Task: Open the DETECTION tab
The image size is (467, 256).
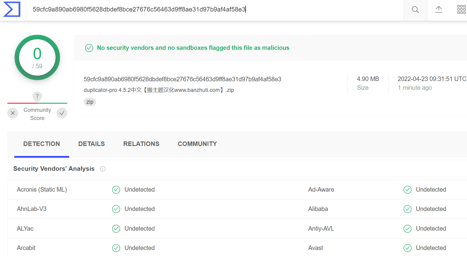Action: tap(42, 144)
